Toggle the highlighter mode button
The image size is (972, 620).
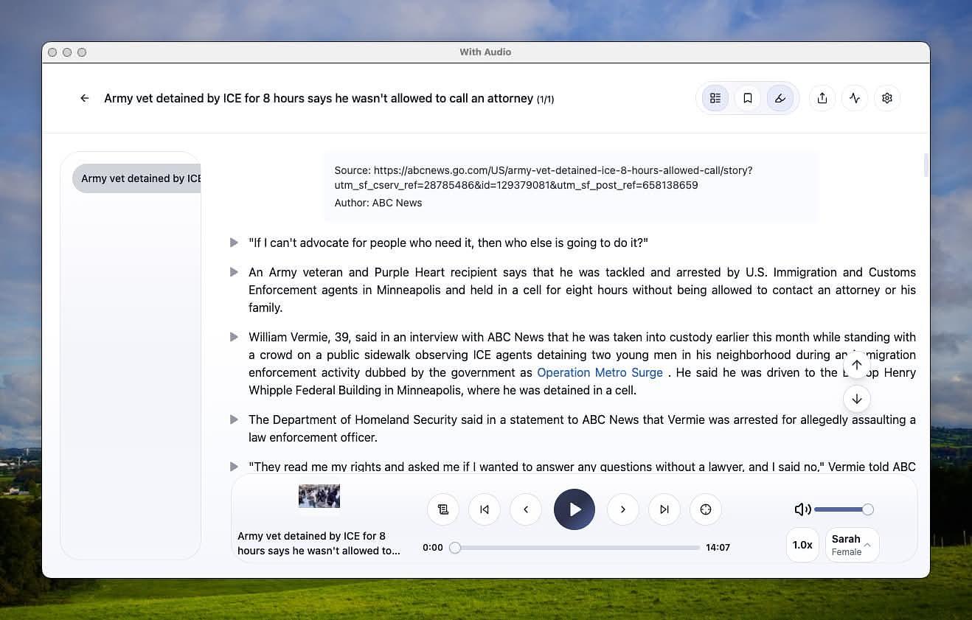click(x=780, y=98)
